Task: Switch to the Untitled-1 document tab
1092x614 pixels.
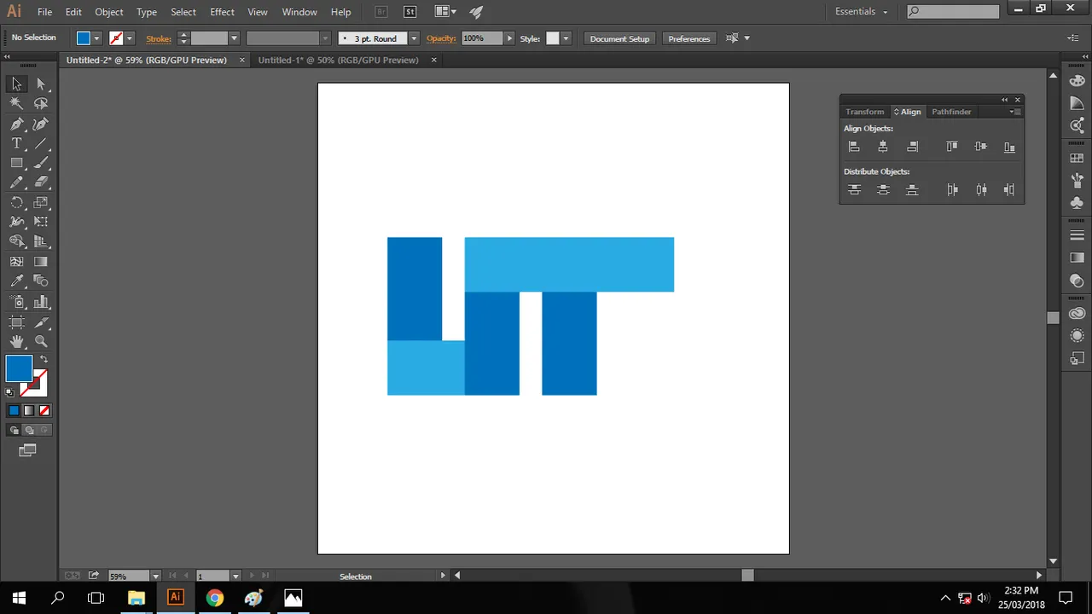Action: point(338,60)
